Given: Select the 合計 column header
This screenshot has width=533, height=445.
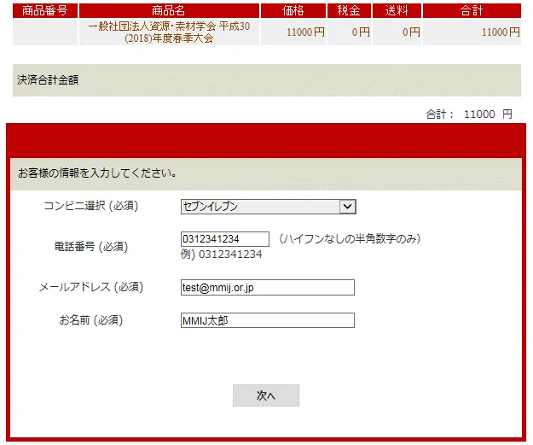Looking at the screenshot, I should click(471, 10).
